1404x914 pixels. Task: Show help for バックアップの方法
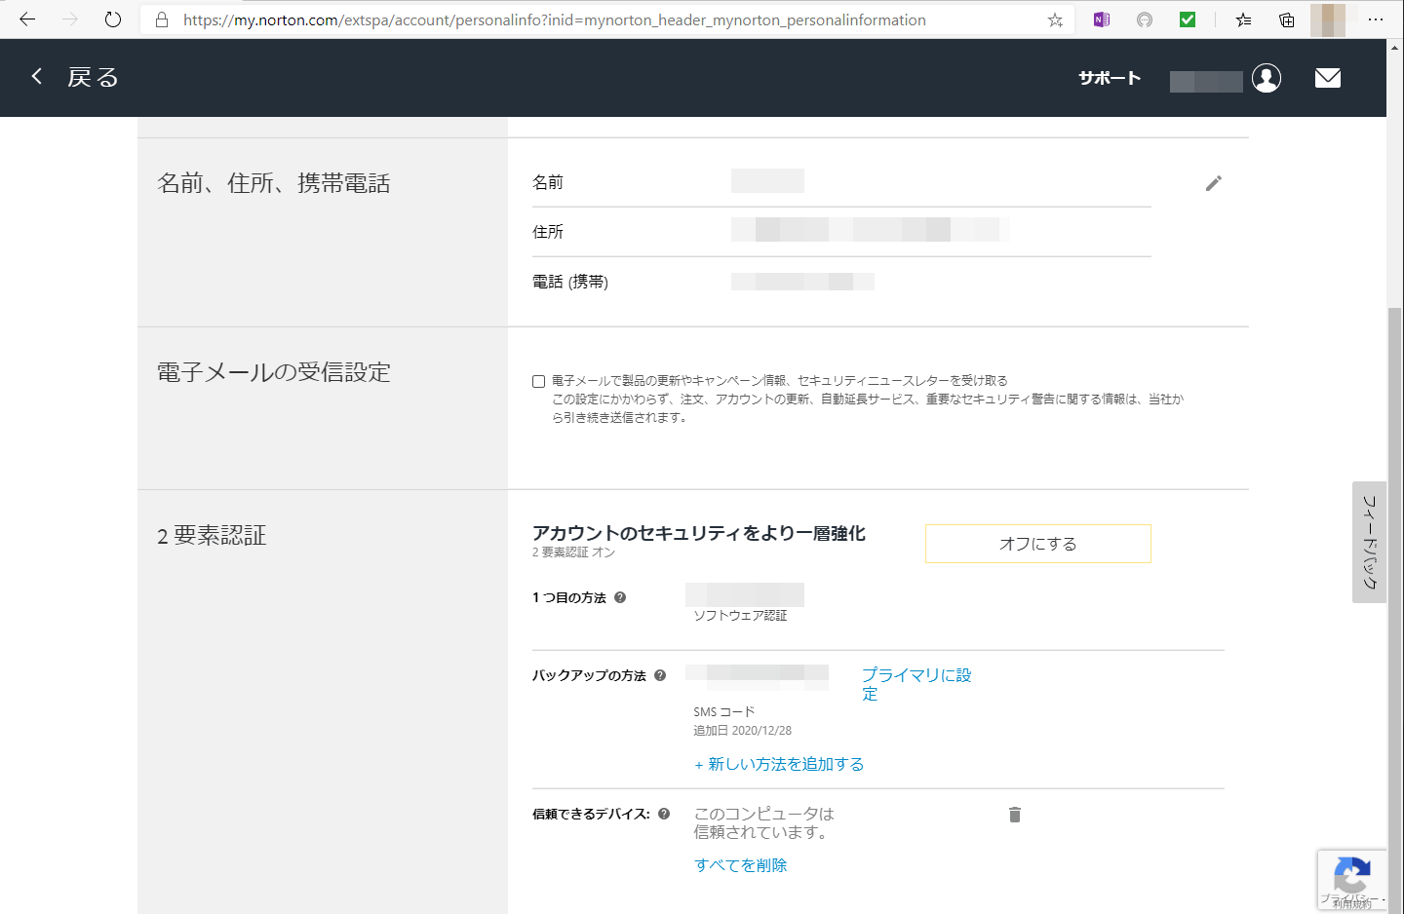660,675
